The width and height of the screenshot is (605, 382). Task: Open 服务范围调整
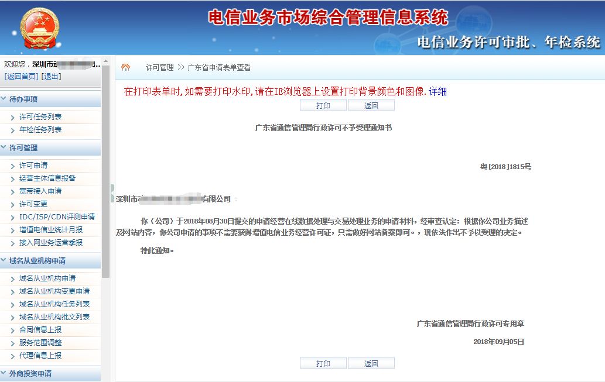pos(40,343)
